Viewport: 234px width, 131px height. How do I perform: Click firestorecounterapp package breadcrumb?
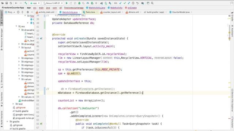(x=74, y=8)
